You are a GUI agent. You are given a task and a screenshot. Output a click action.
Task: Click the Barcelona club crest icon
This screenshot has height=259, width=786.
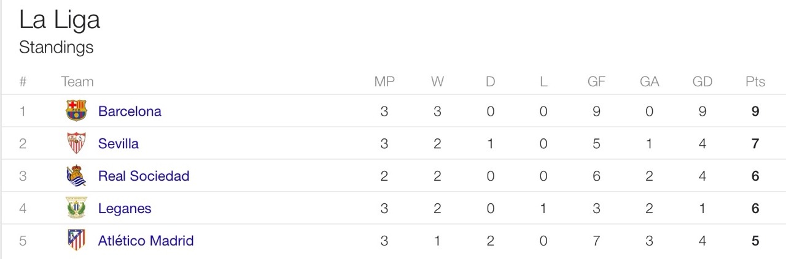[77, 111]
